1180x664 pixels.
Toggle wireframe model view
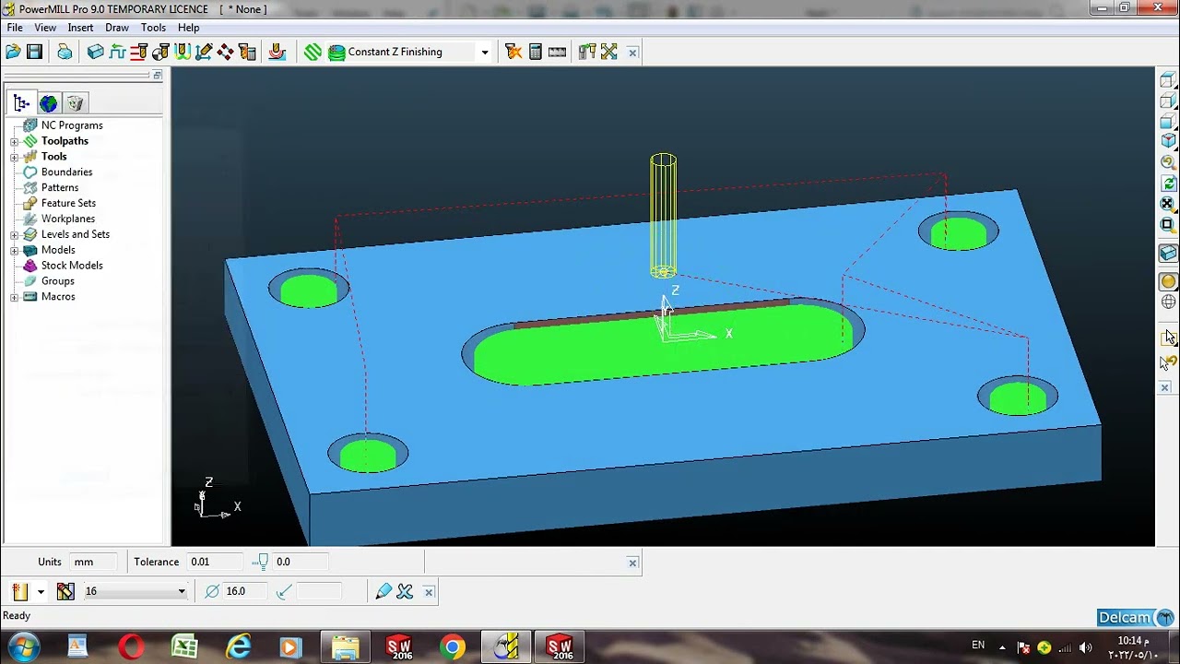(1168, 302)
